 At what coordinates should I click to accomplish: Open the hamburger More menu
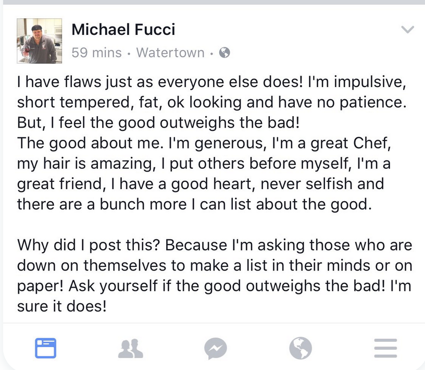[x=385, y=348]
